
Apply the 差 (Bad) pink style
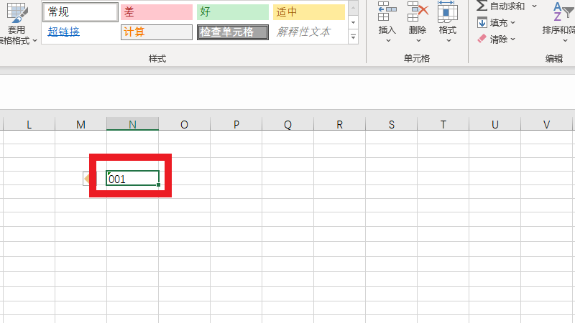point(157,12)
